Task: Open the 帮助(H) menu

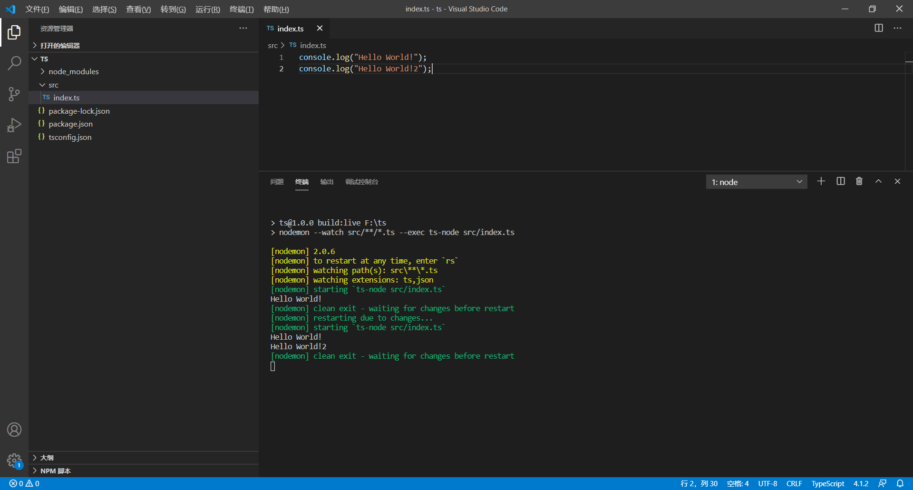Action: pyautogui.click(x=276, y=9)
